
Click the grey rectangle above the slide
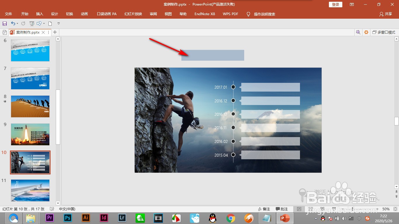213,55
